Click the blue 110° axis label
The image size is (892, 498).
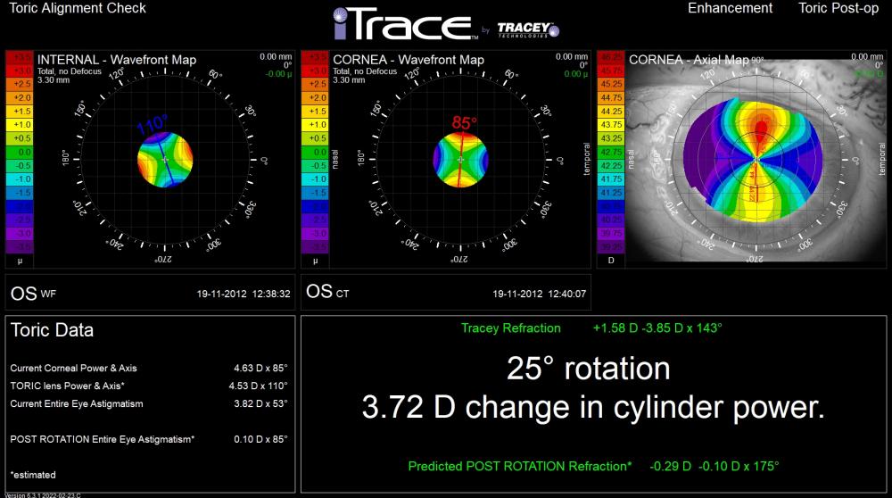point(152,123)
